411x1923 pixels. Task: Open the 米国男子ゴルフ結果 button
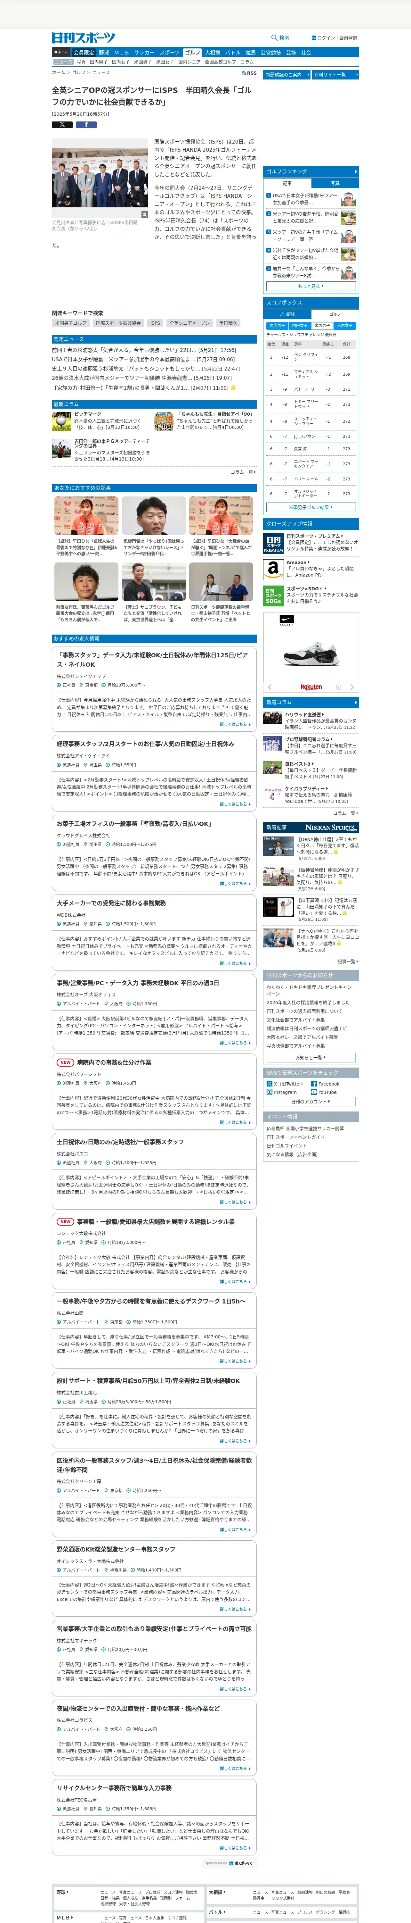pos(311,507)
